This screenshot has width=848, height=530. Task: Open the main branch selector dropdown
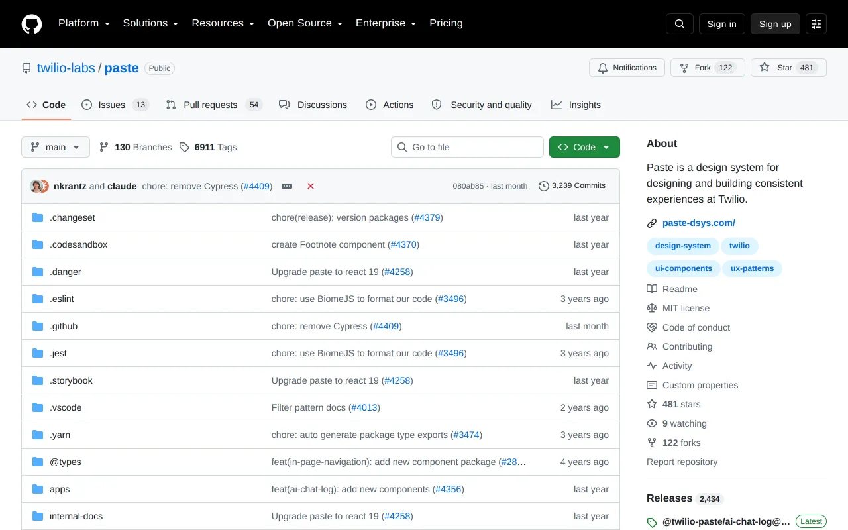[x=56, y=147]
